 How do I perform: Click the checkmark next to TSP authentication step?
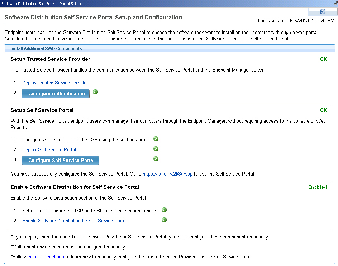156,139
